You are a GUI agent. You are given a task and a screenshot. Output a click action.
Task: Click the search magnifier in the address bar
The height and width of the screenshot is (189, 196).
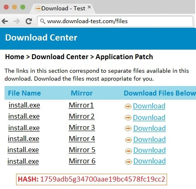coord(43,21)
